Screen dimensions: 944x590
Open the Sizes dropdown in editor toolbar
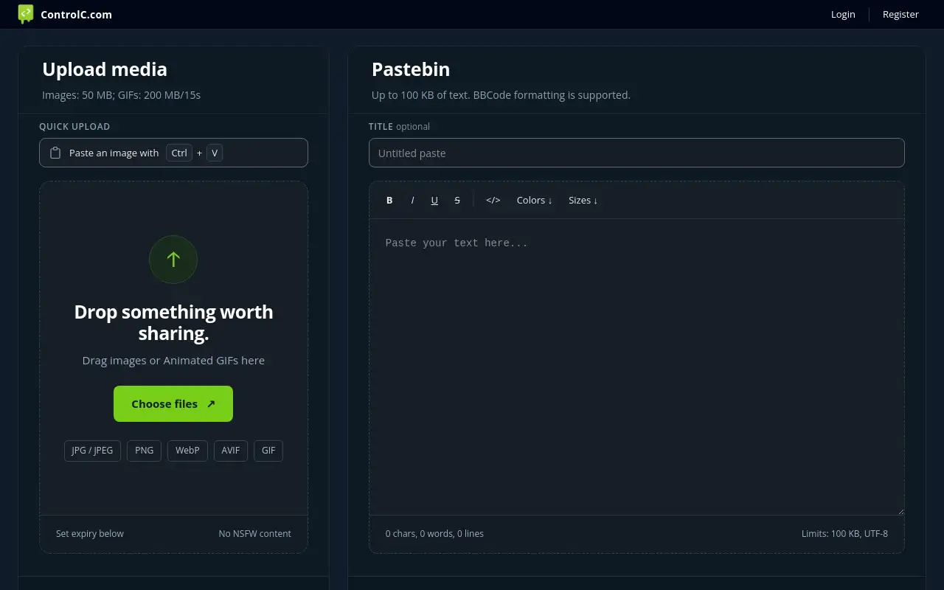(x=583, y=200)
